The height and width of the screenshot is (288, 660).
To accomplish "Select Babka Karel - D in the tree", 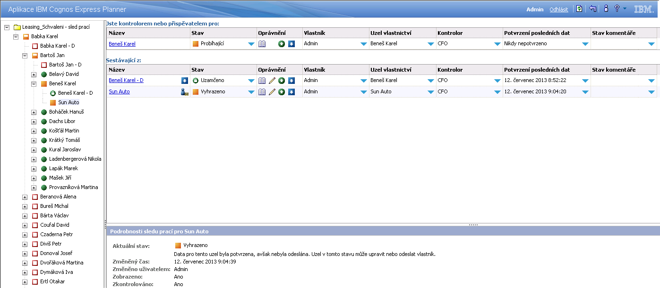I will point(57,46).
